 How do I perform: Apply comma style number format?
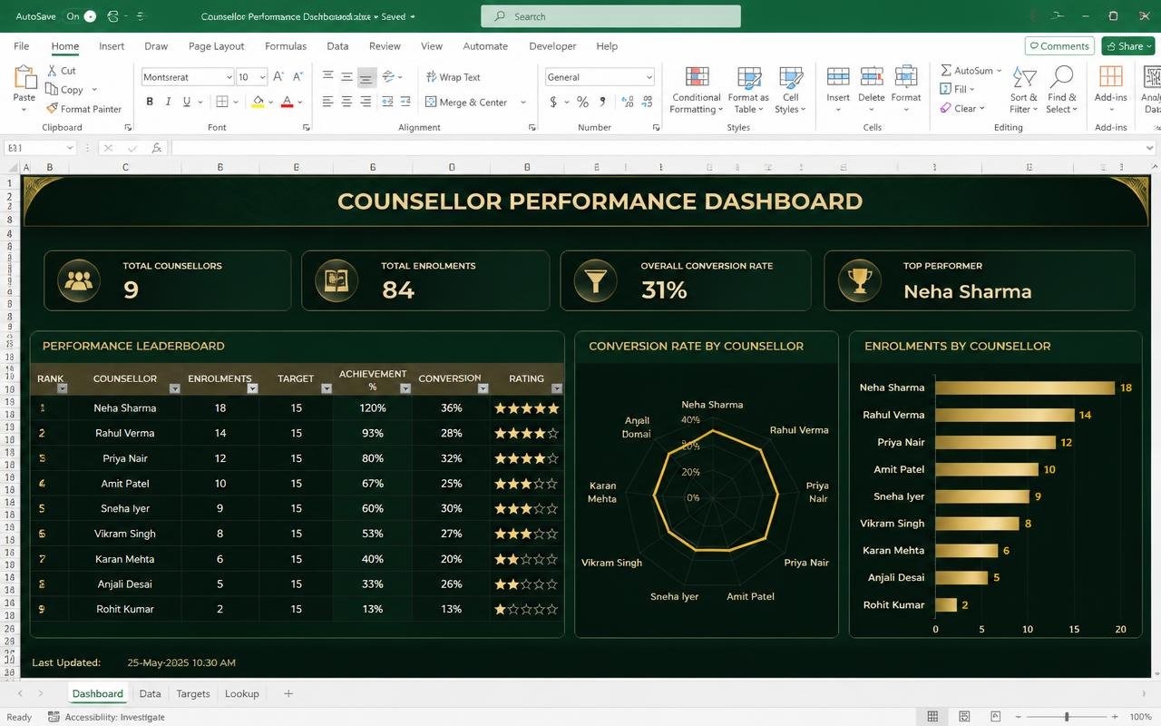pos(602,103)
